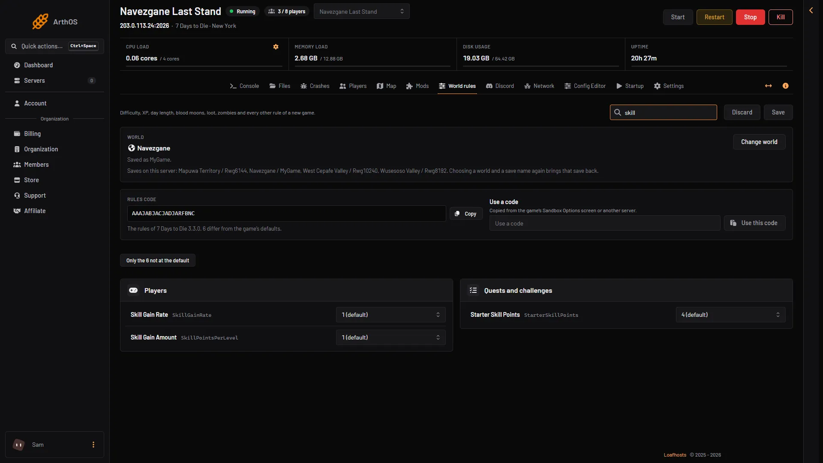Open the Discord tab
Image resolution: width=823 pixels, height=463 pixels.
(499, 86)
